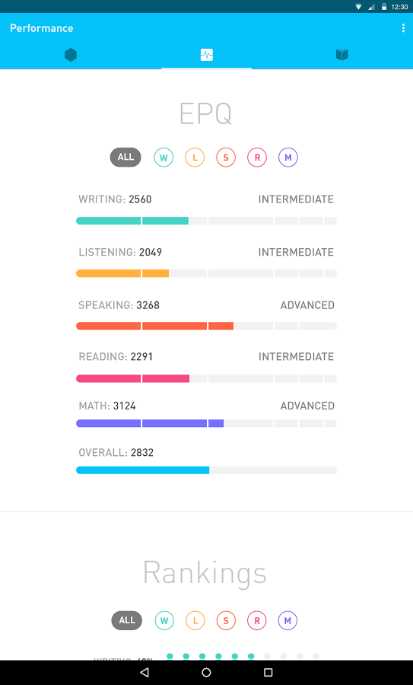Screen dimensions: 413x685
Task: Filter EPQ by Reading R circle
Action: 257,158
